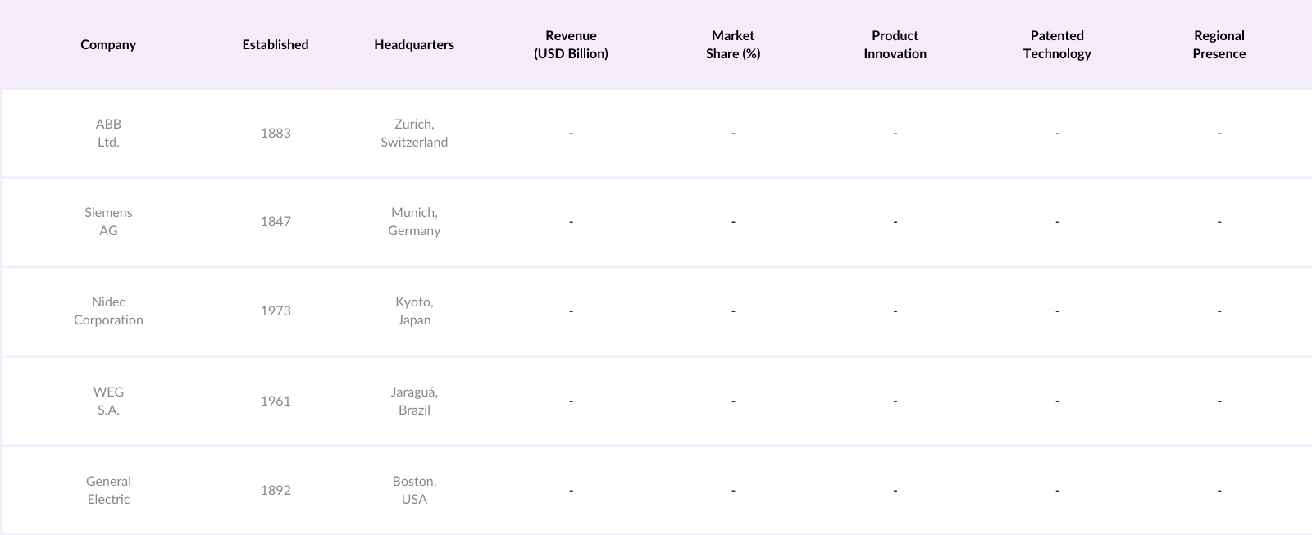
Task: Click the Established column header
Action: pyautogui.click(x=276, y=44)
